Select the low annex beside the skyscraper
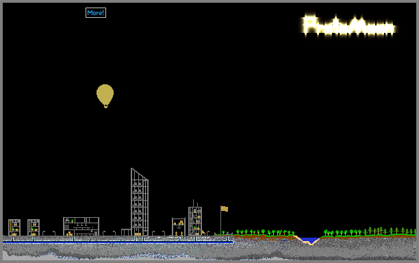Screen dimensions: 419x263 point(126,232)
